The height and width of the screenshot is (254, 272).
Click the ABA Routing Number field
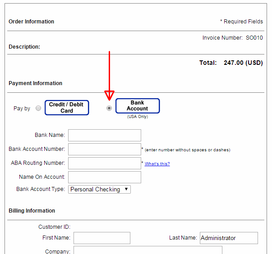point(105,163)
